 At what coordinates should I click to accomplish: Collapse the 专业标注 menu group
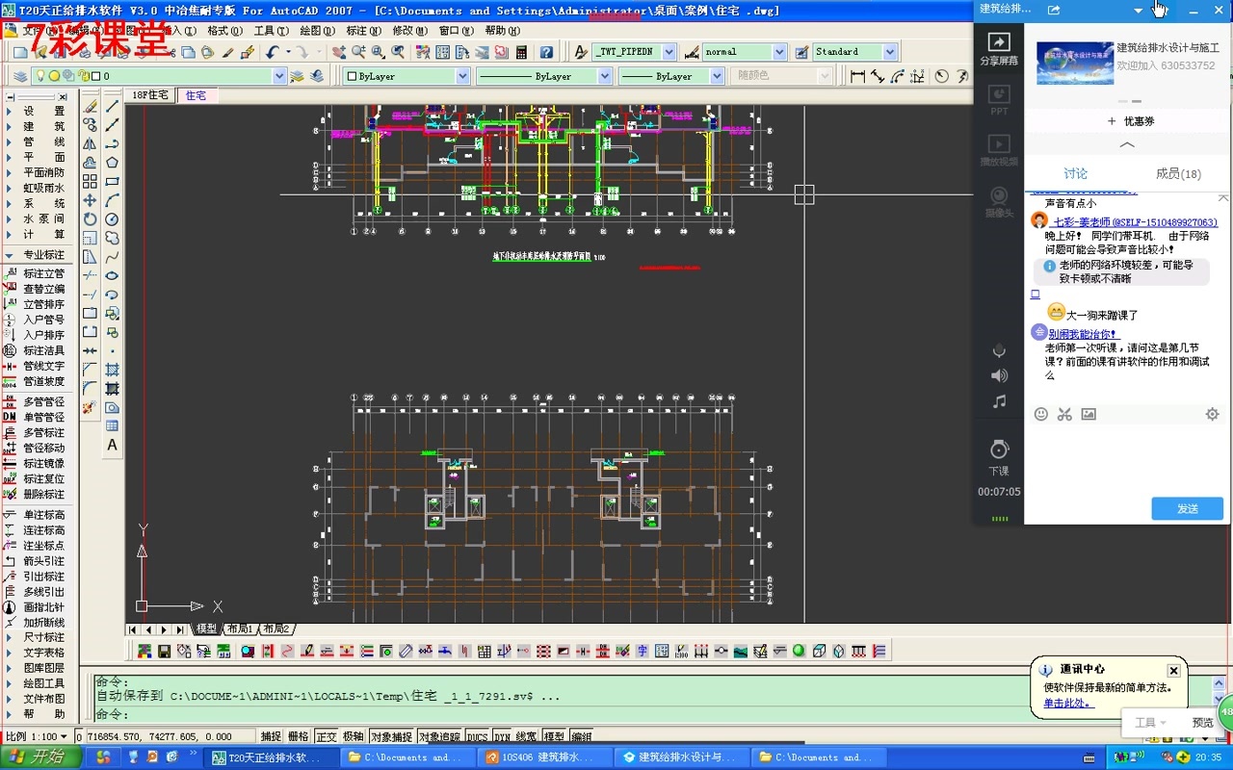click(35, 255)
